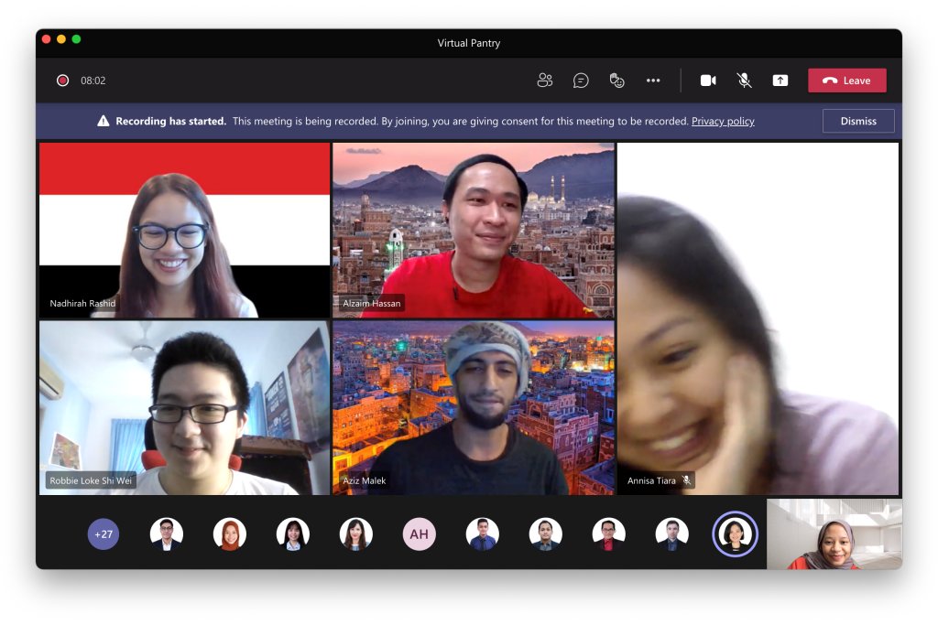
Task: Toggle the muted microphone icon
Action: point(744,80)
